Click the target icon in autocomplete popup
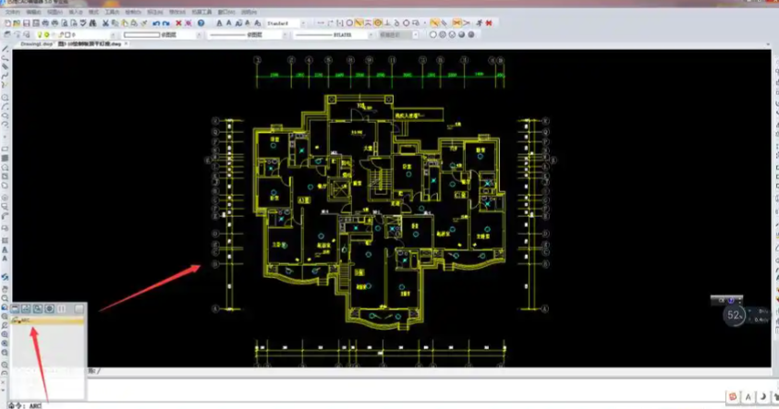This screenshot has width=779, height=409. pyautogui.click(x=49, y=308)
